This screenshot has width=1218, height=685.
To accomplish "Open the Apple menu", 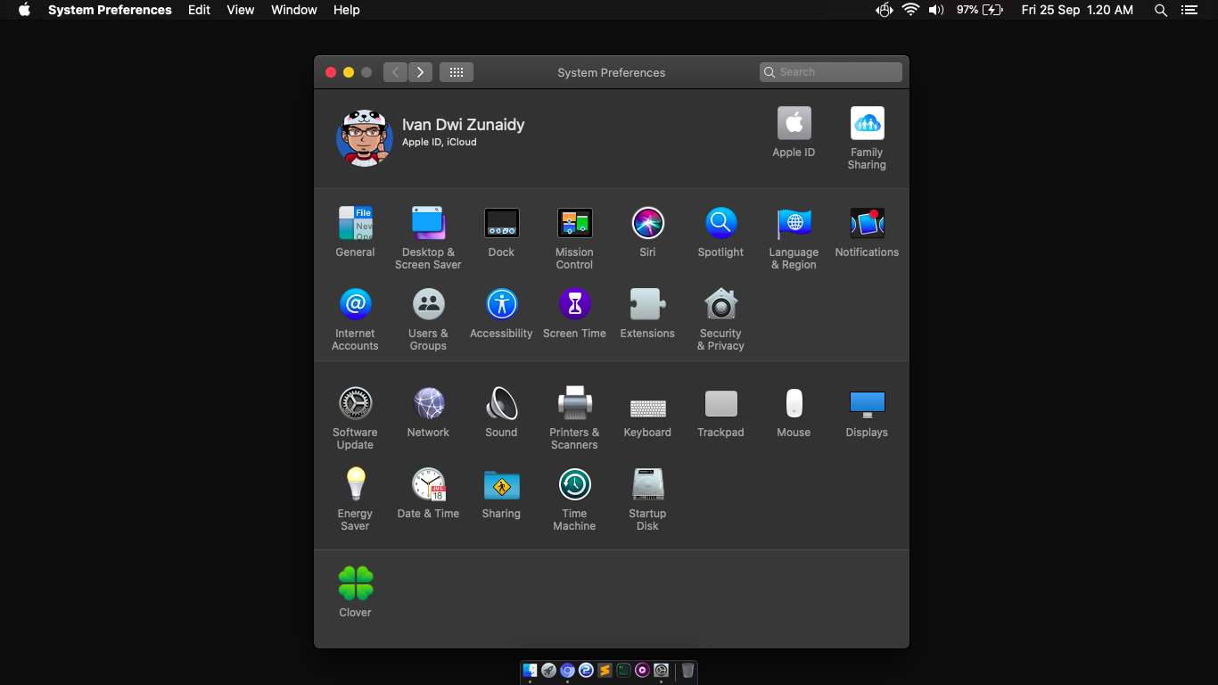I will pos(24,10).
